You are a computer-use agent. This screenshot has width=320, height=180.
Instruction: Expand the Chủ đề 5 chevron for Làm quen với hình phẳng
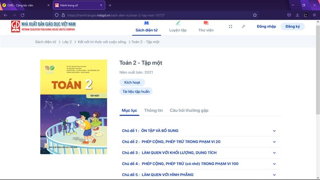pyautogui.click(x=274, y=175)
